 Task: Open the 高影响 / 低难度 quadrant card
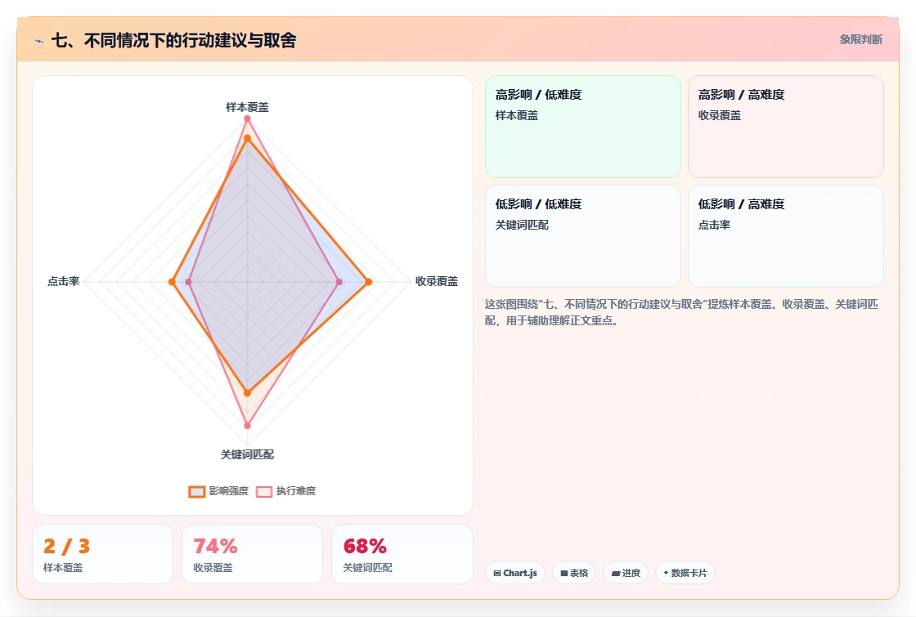click(x=583, y=127)
